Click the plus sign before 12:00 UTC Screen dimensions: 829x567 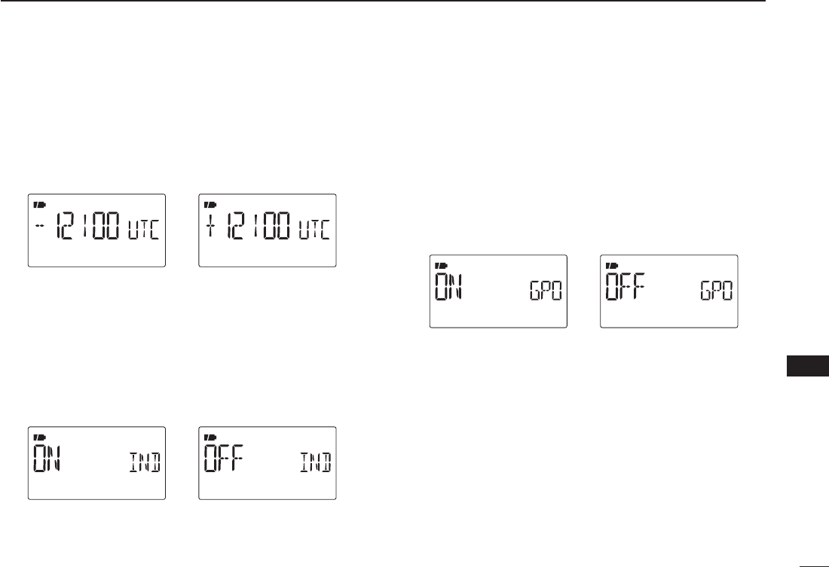[x=211, y=226]
